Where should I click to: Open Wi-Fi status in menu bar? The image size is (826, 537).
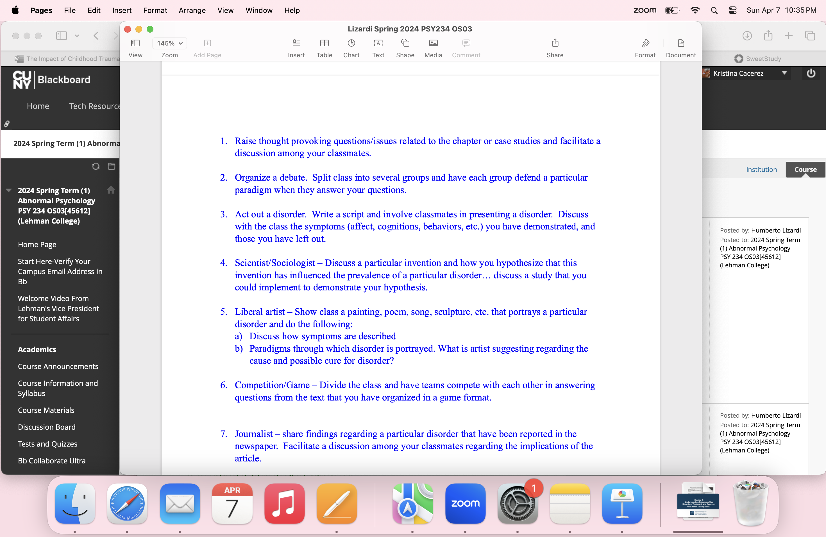tap(695, 10)
